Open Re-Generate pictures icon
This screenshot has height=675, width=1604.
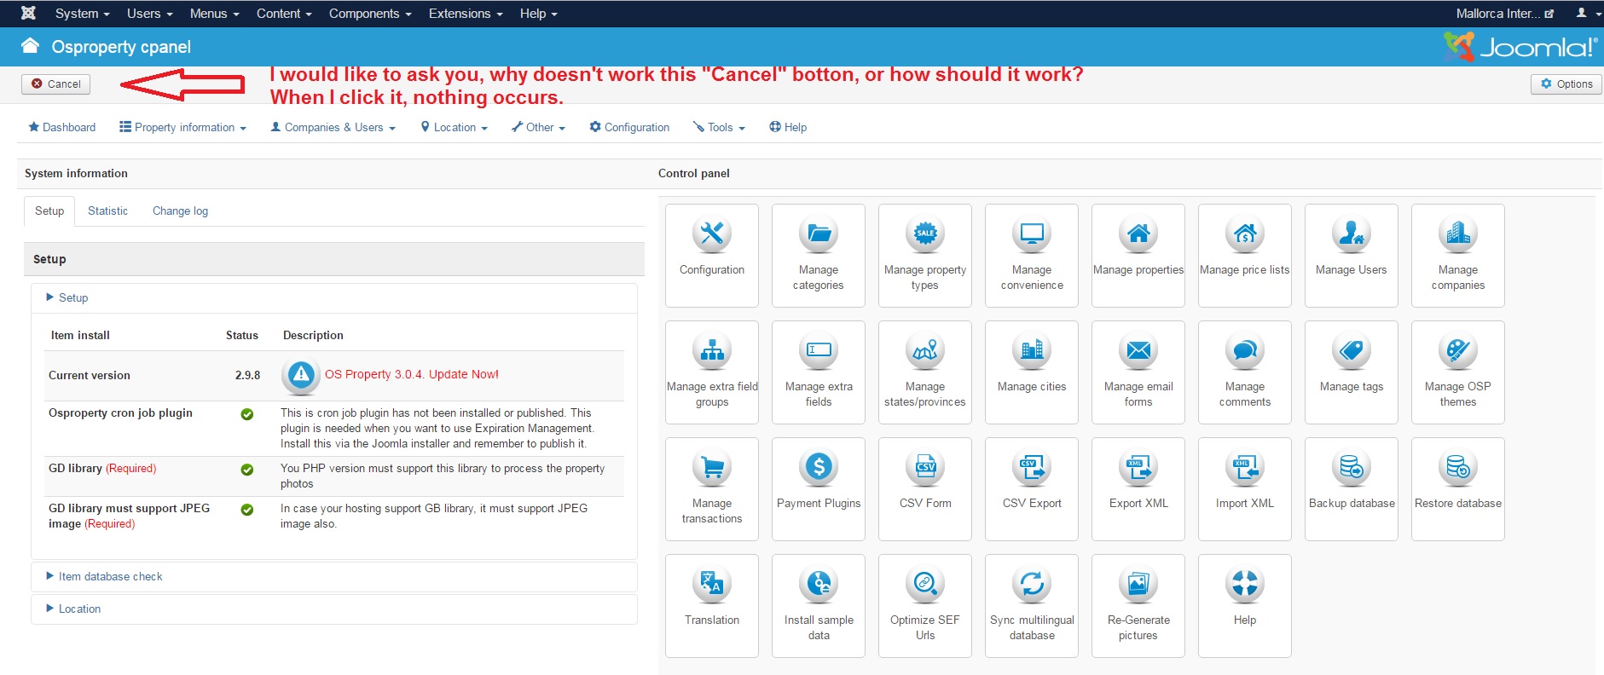click(1138, 605)
